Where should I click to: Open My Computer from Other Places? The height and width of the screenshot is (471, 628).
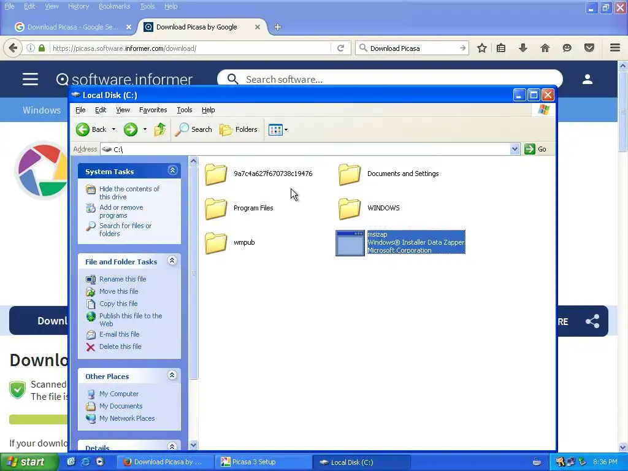pos(119,394)
